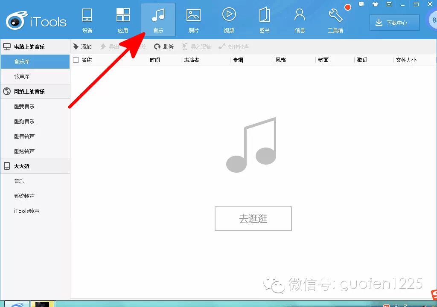Click the device icon beside 大大娇
Image resolution: width=437 pixels, height=307 pixels.
[x=7, y=166]
